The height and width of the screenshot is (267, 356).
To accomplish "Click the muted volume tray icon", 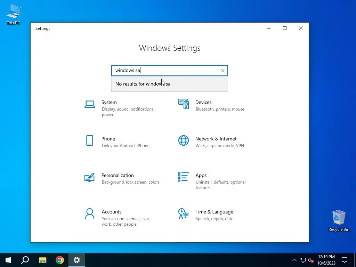I will pyautogui.click(x=311, y=260).
